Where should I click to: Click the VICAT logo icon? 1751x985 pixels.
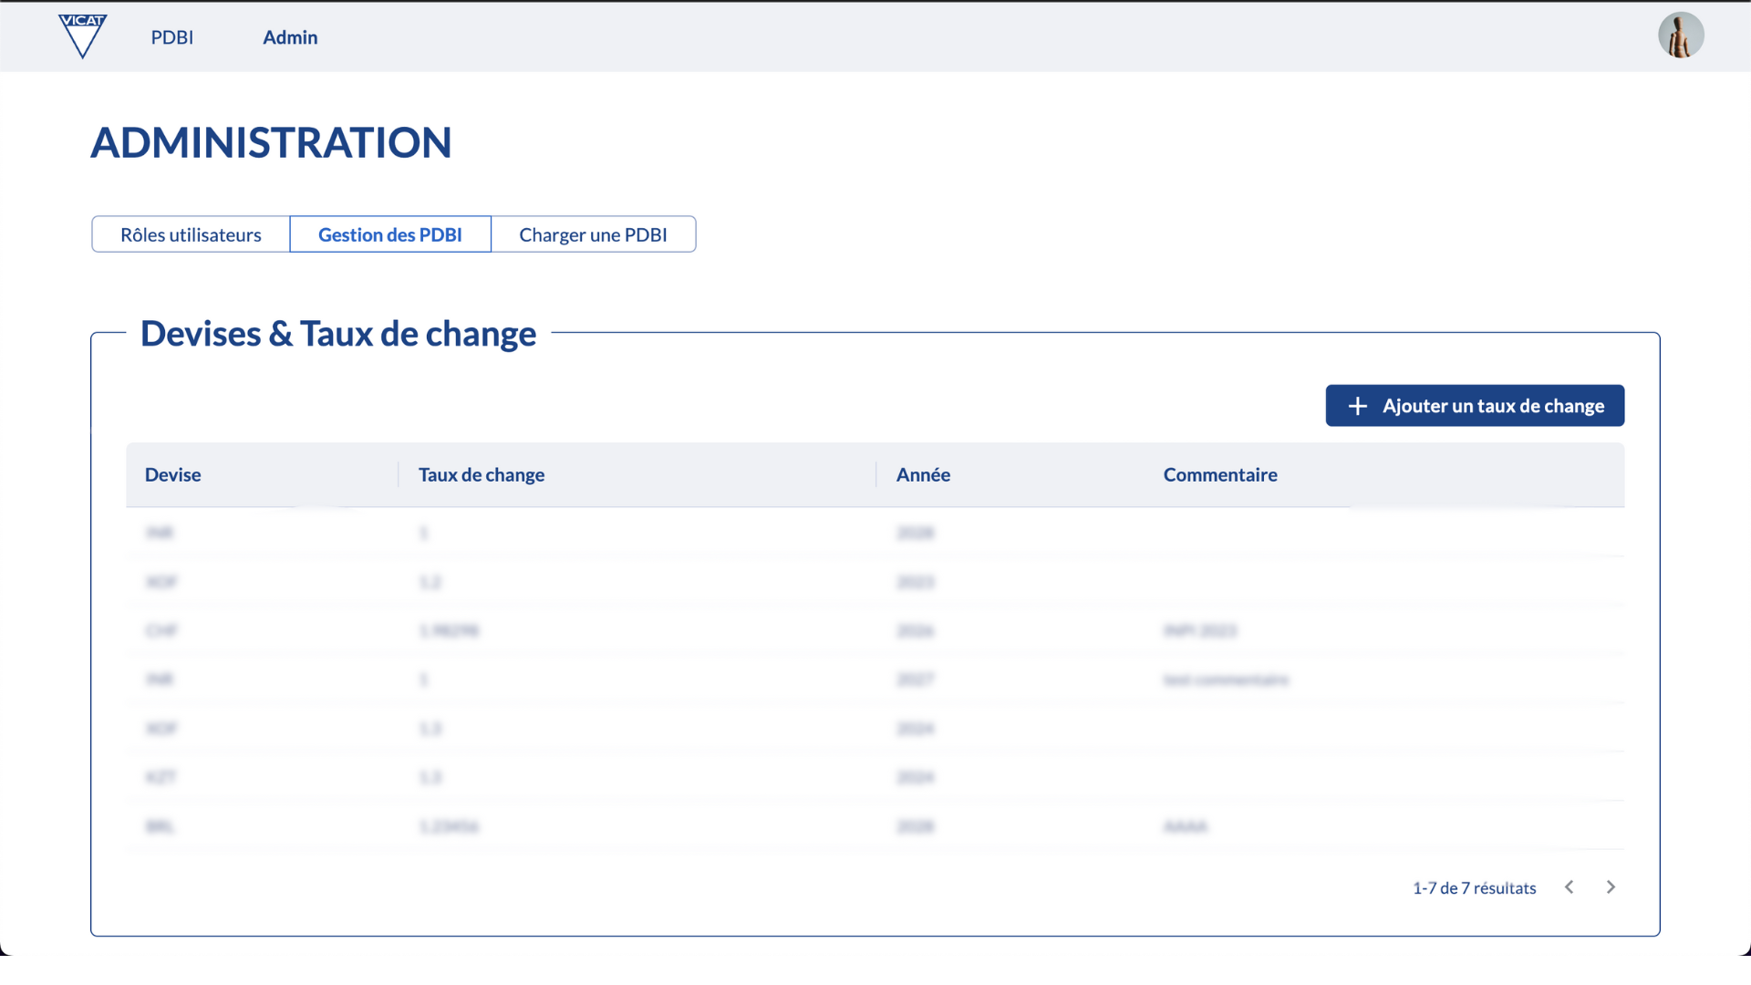pos(82,36)
